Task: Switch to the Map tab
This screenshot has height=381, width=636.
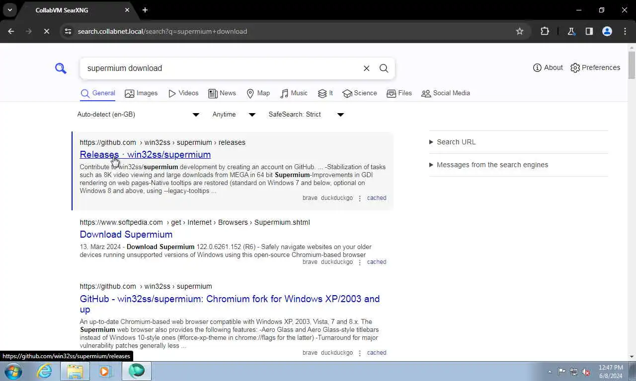Action: (x=258, y=93)
